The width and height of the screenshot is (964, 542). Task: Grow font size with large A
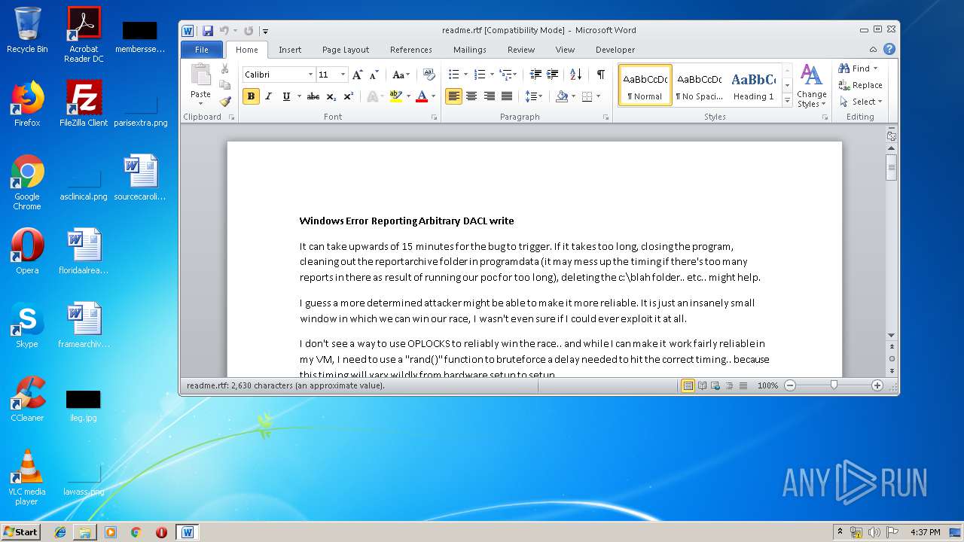tap(358, 75)
